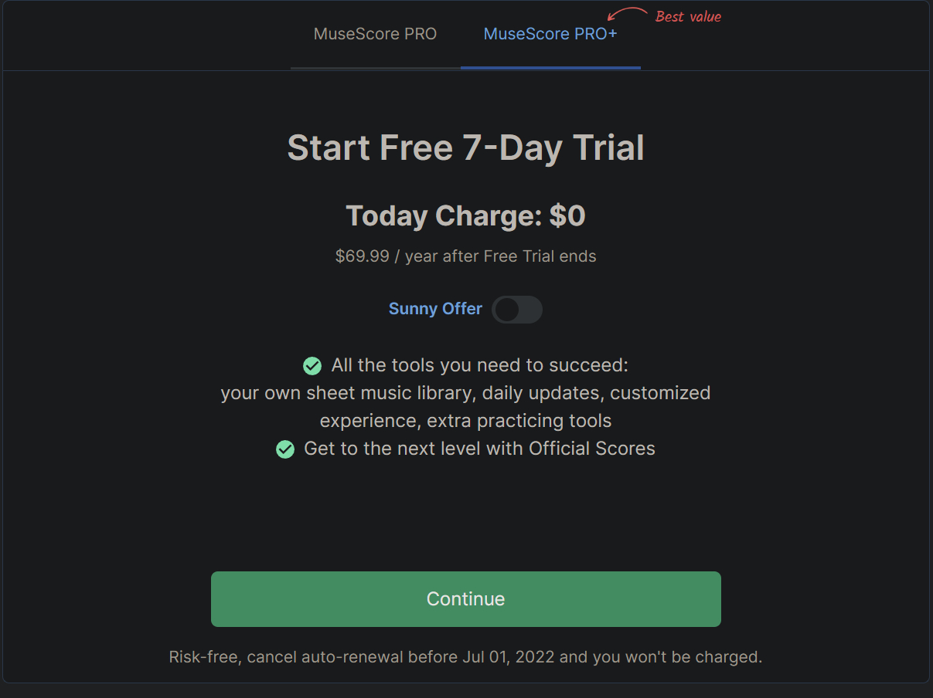
Task: Click the green checkmark beside All the tools
Action: pos(312,366)
